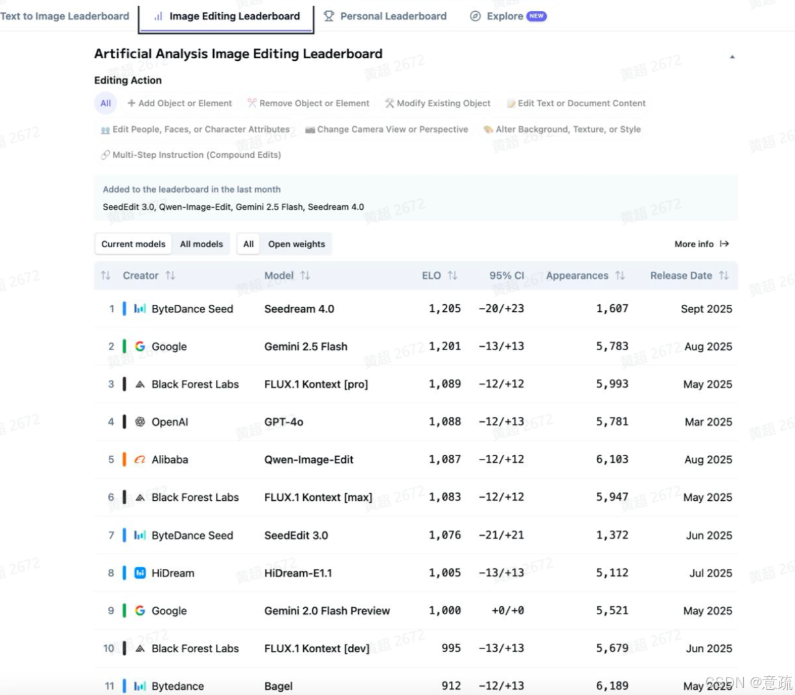Click the Google logo in Gemini 2.0 Flash Preview row
The image size is (795, 695).
click(140, 610)
